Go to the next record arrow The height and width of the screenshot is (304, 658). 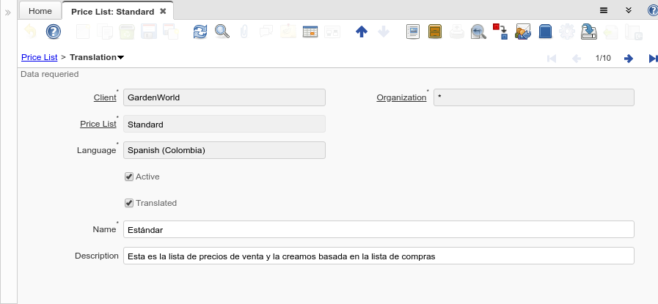(629, 58)
